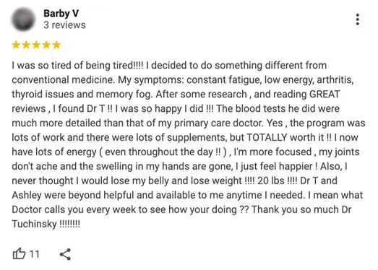378x270 pixels.
Task: Open Barby V's blurred profile picture
Action: 23,19
